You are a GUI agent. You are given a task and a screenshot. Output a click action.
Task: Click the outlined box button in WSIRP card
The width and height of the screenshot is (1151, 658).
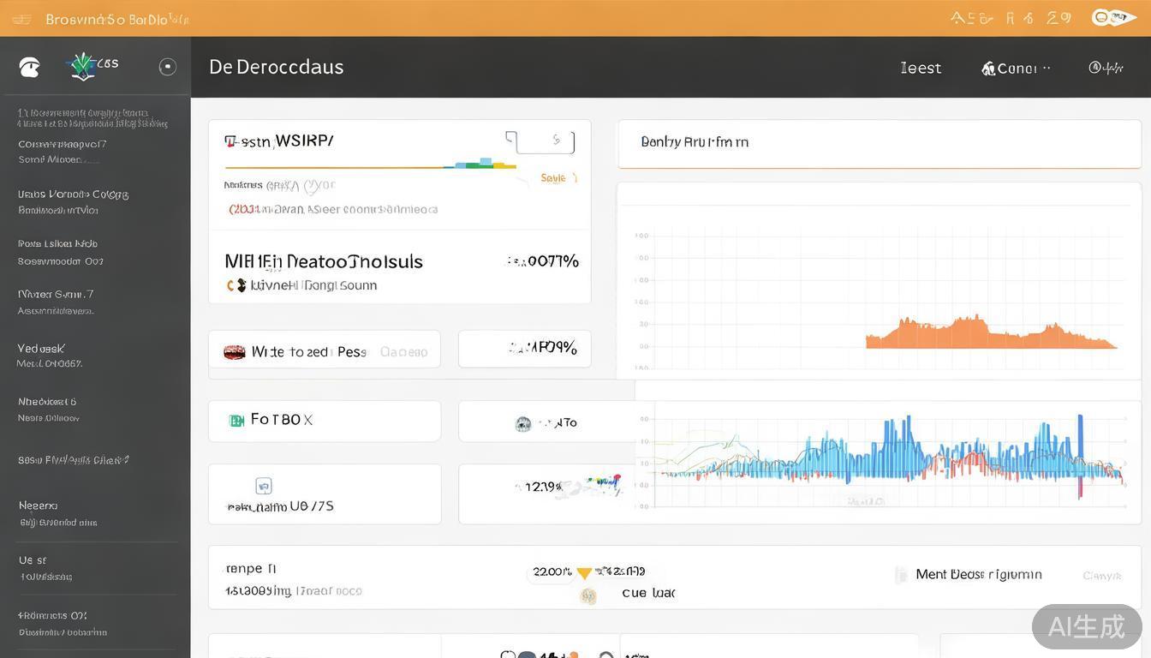point(540,141)
